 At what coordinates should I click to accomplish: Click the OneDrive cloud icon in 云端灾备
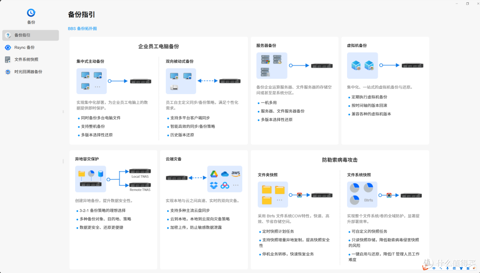coord(225,174)
